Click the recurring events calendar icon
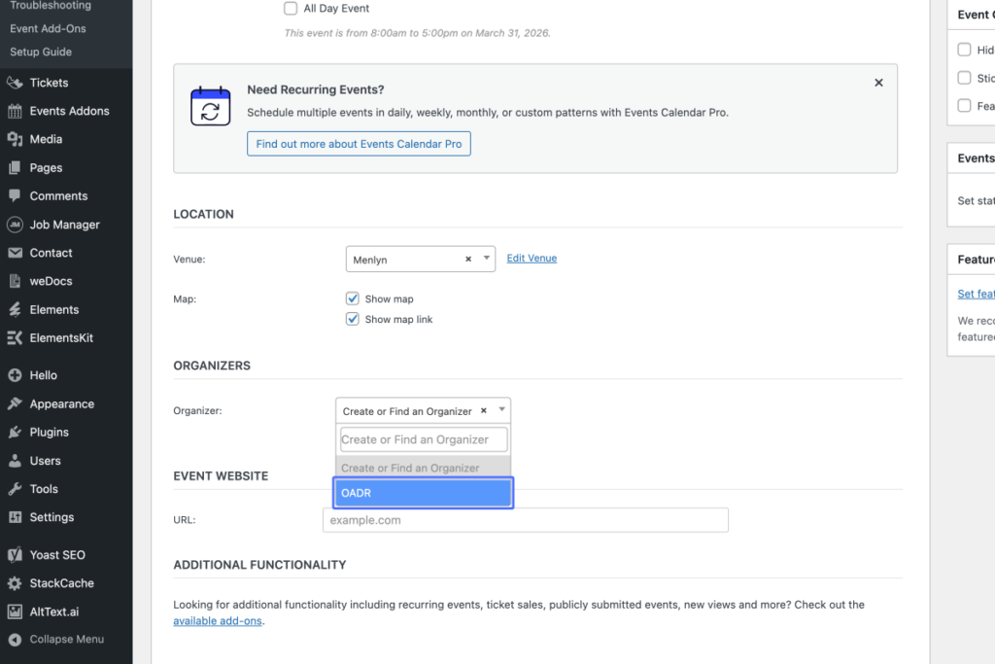 coord(210,106)
